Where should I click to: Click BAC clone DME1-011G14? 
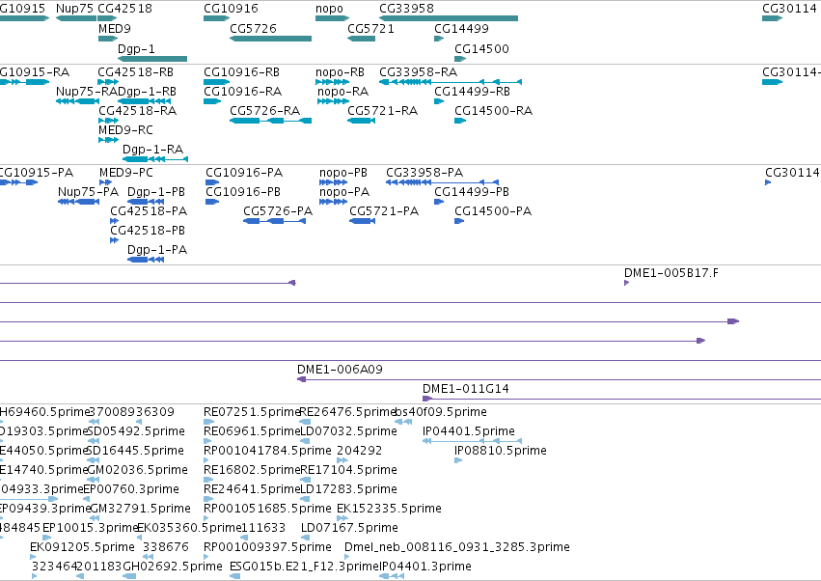pyautogui.click(x=465, y=389)
